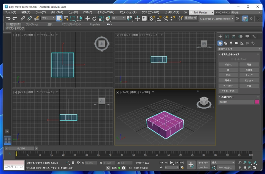Expand 標準プリミティブ dropdown

tap(239, 49)
